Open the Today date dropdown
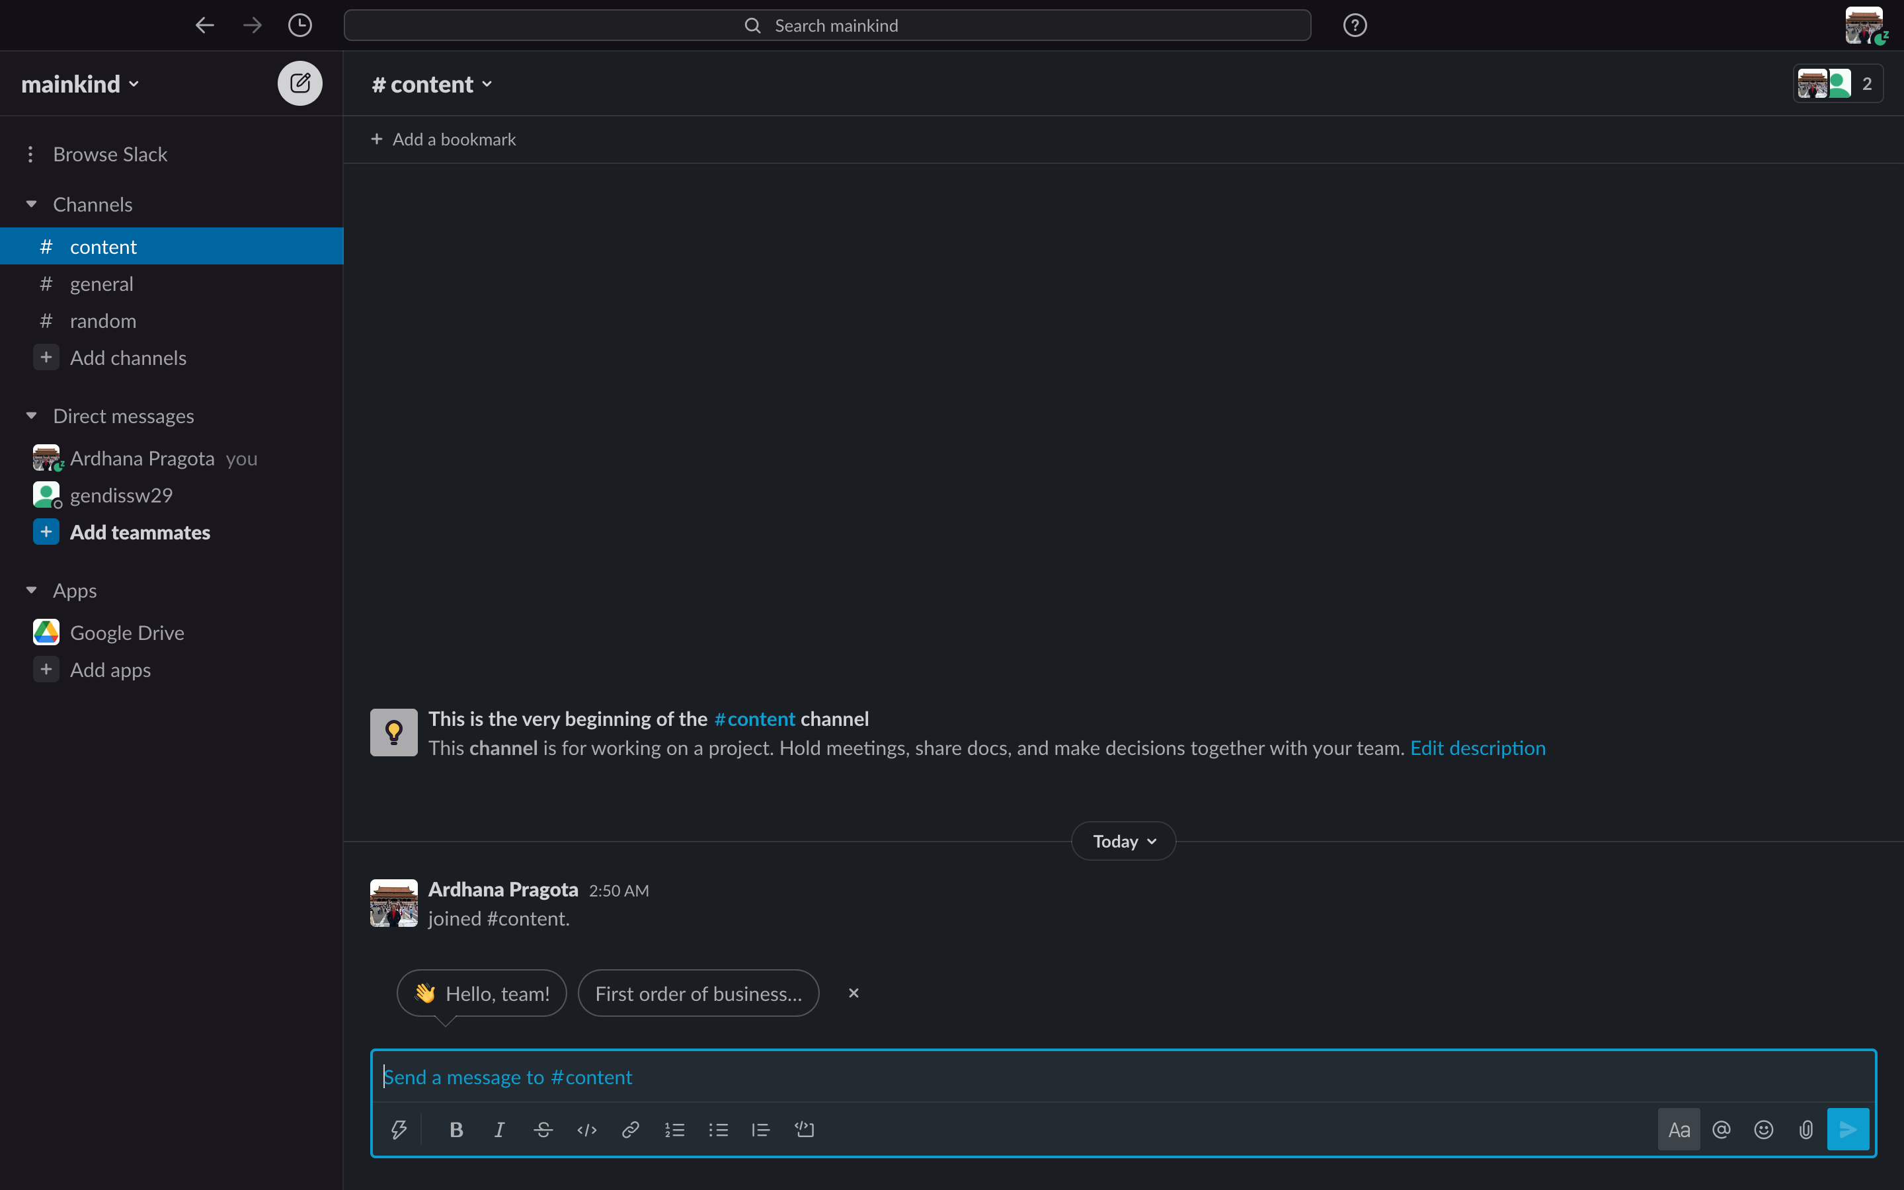The width and height of the screenshot is (1904, 1190). [x=1123, y=840]
